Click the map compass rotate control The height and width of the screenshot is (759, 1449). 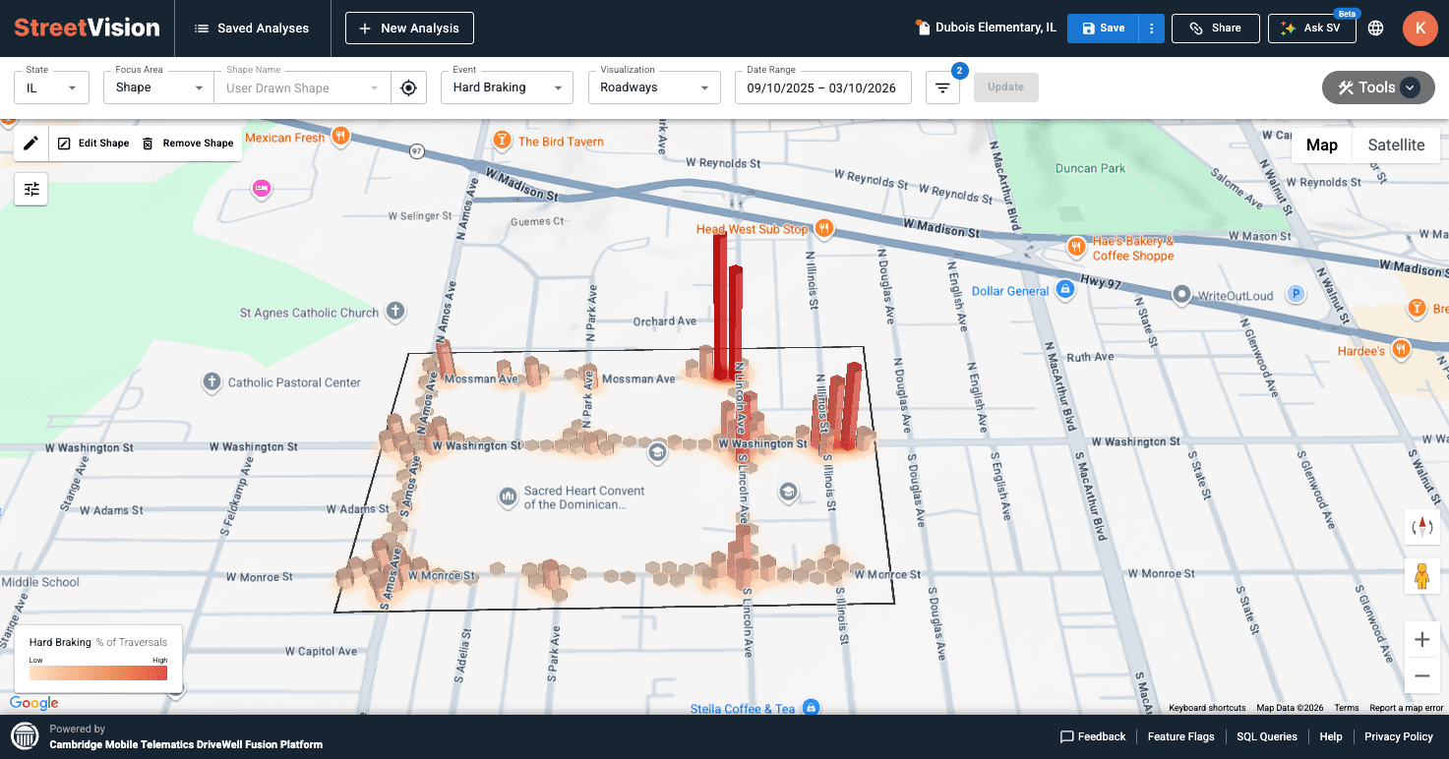pyautogui.click(x=1421, y=527)
